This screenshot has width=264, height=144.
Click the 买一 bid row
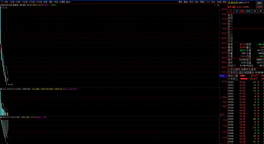tap(246, 30)
